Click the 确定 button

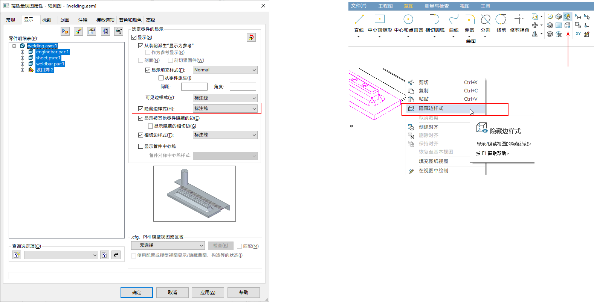click(137, 293)
